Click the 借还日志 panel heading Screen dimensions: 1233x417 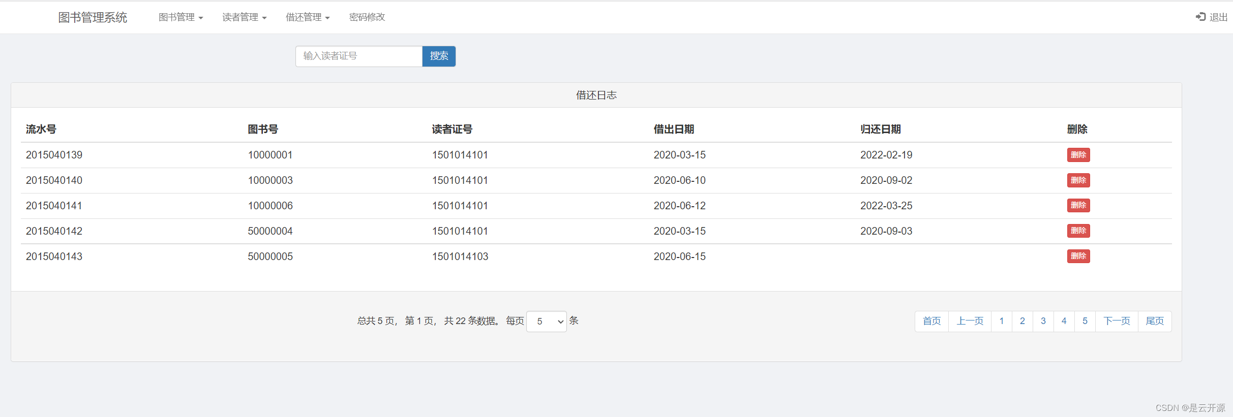pyautogui.click(x=596, y=95)
